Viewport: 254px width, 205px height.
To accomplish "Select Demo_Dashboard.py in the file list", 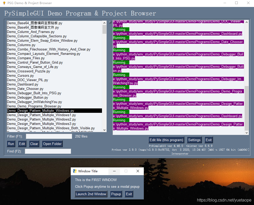I will point(54,84).
